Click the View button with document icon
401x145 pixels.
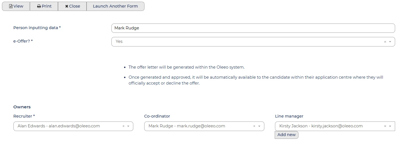coord(16,6)
